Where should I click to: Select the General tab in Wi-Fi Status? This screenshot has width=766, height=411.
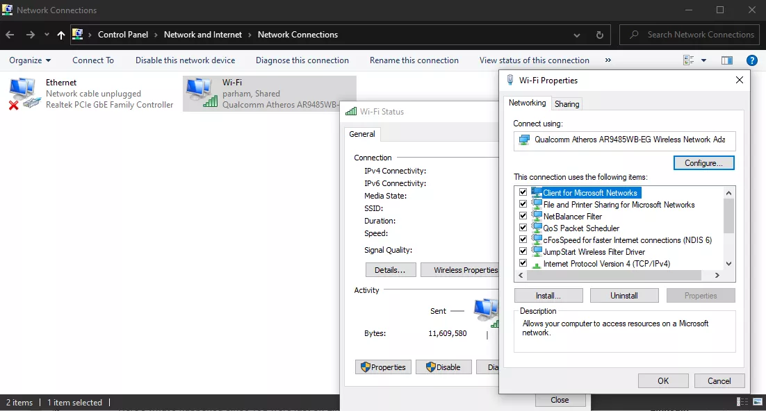coord(362,134)
